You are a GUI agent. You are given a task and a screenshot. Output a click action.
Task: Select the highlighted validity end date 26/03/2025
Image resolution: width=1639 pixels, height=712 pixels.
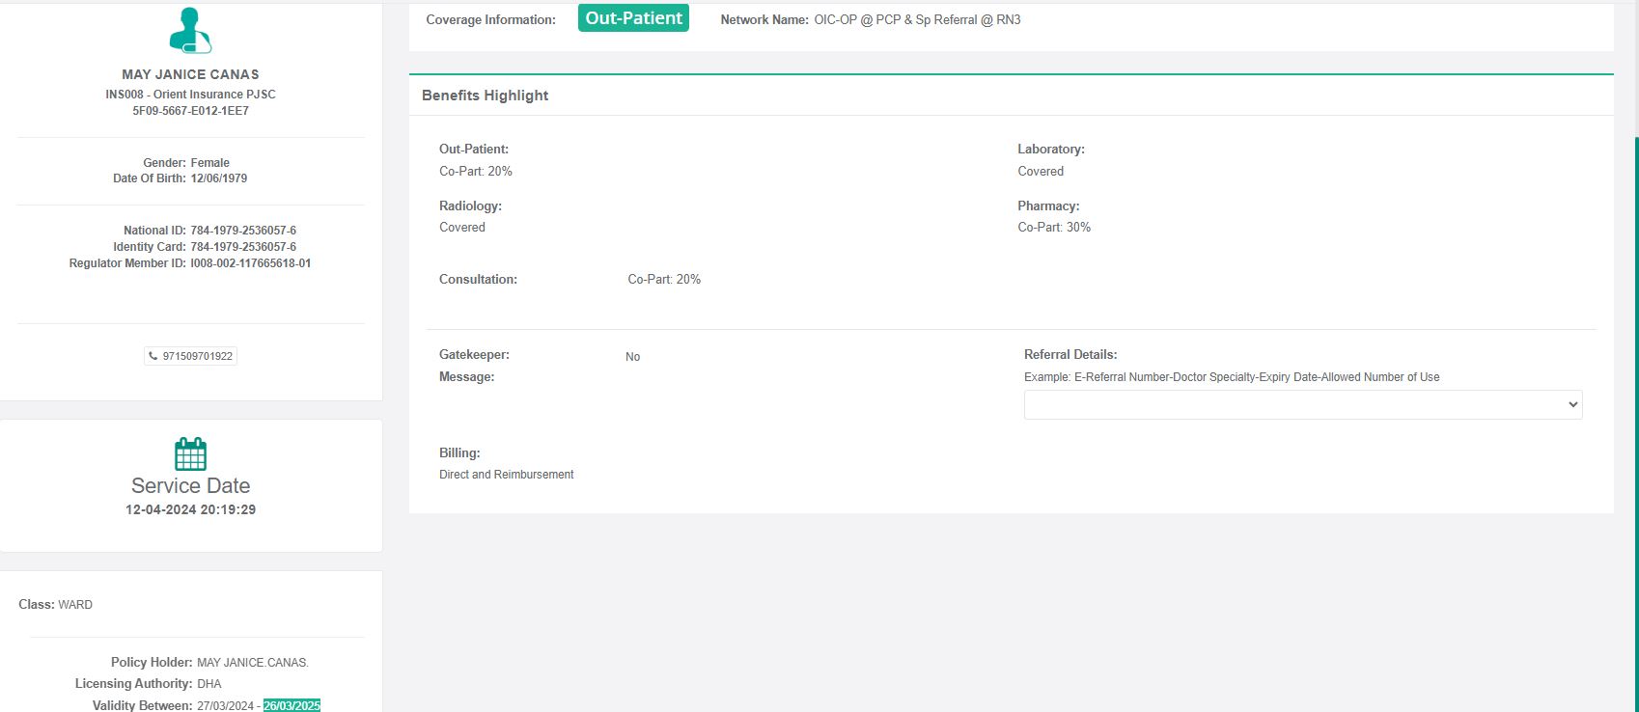(292, 705)
